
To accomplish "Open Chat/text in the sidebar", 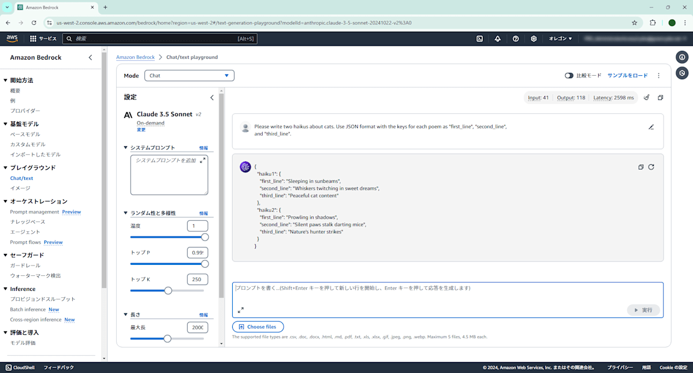I will click(x=21, y=178).
